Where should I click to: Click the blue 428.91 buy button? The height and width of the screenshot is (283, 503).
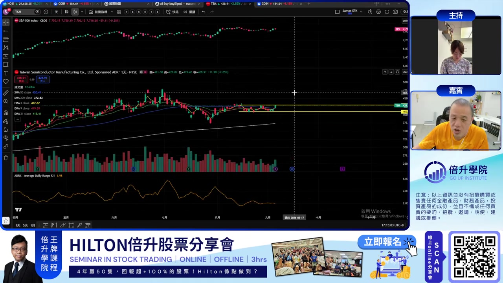coord(43,79)
